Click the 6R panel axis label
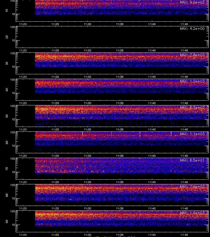This screenshot has height=237, width=210. (x=7, y=142)
